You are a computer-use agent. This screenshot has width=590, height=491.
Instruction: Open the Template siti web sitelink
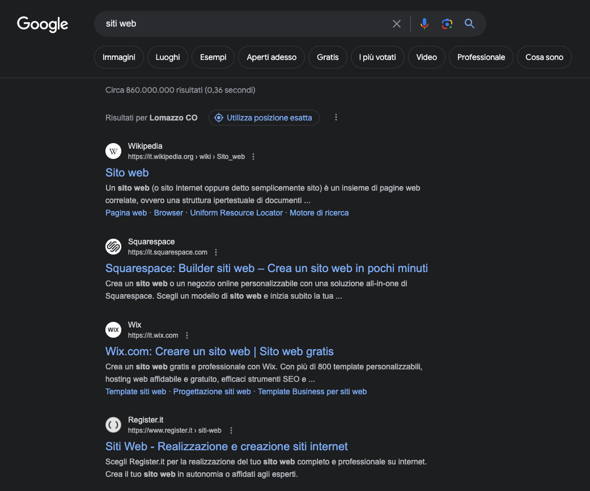(x=136, y=391)
